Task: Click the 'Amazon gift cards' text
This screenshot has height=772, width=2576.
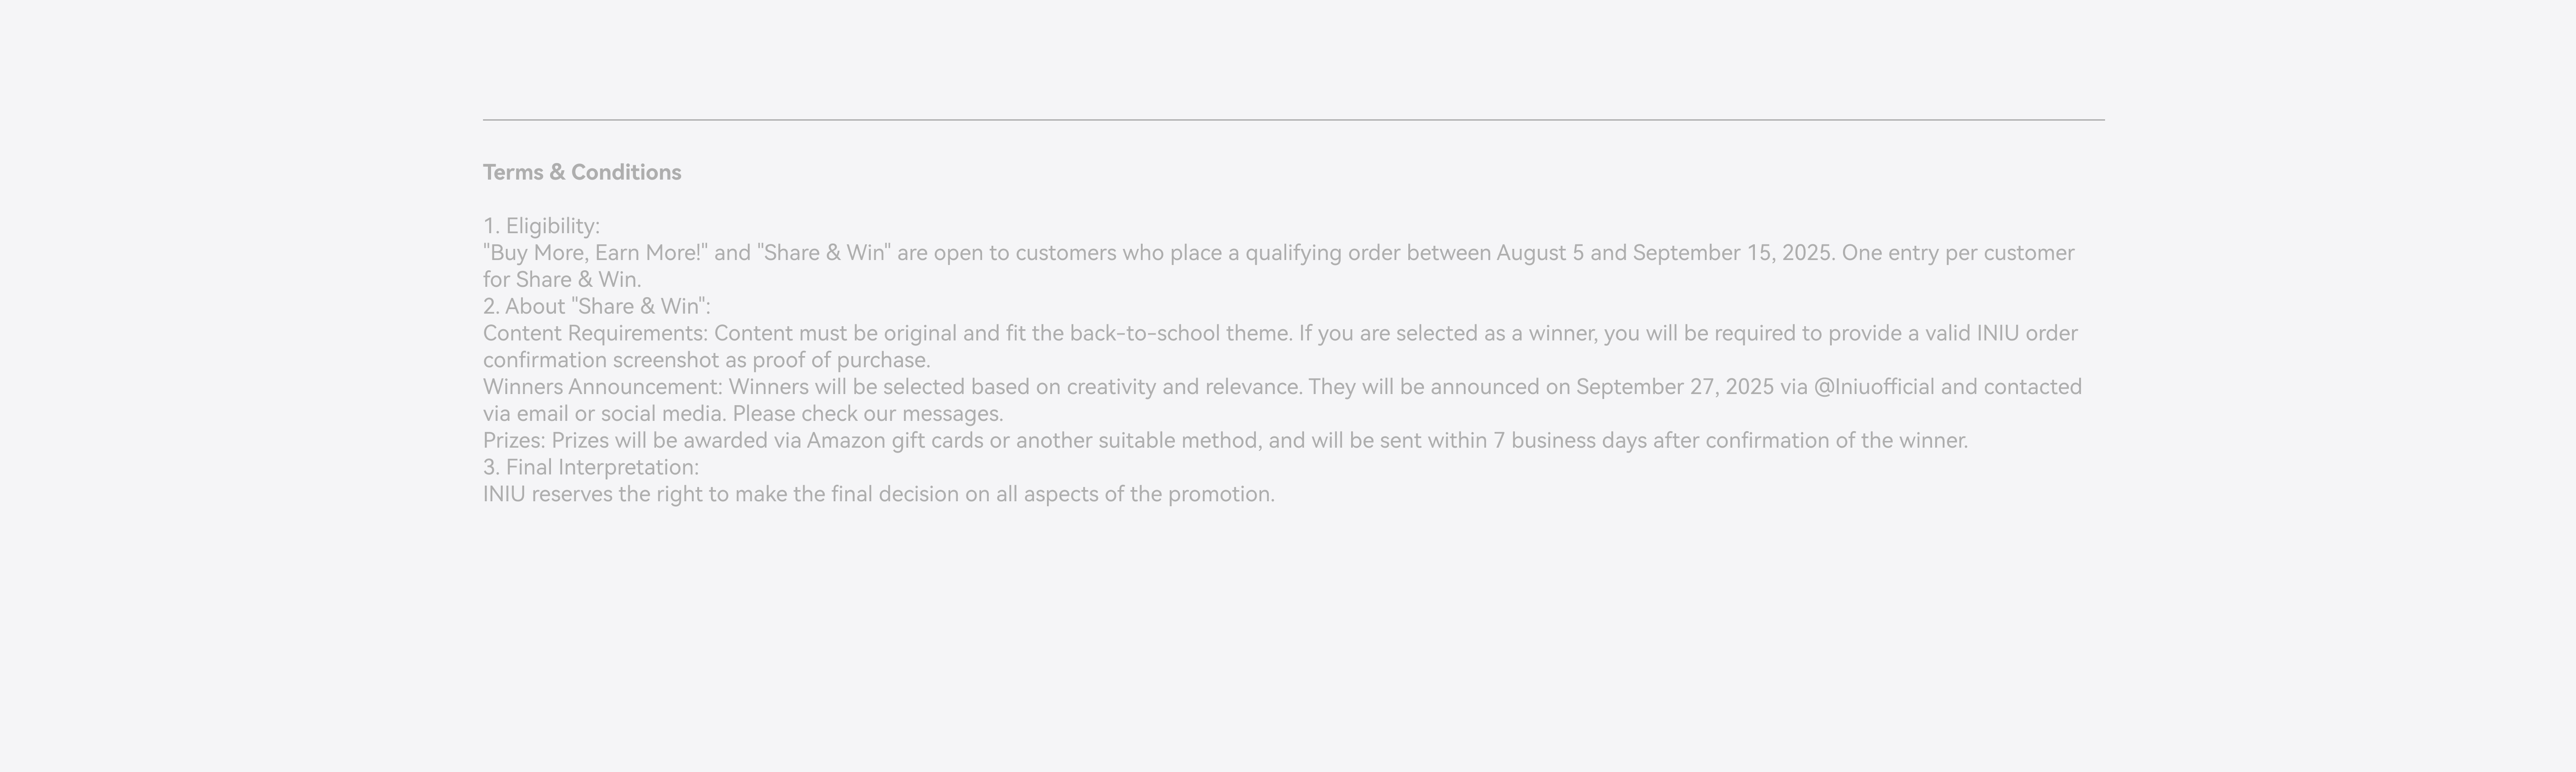Action: [x=895, y=441]
